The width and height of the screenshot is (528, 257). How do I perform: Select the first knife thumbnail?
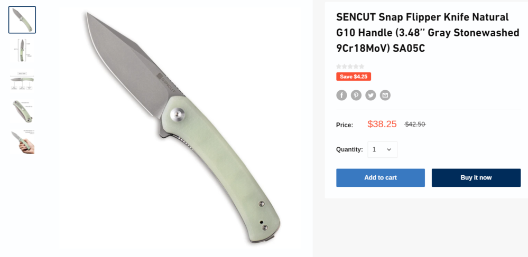pyautogui.click(x=22, y=20)
